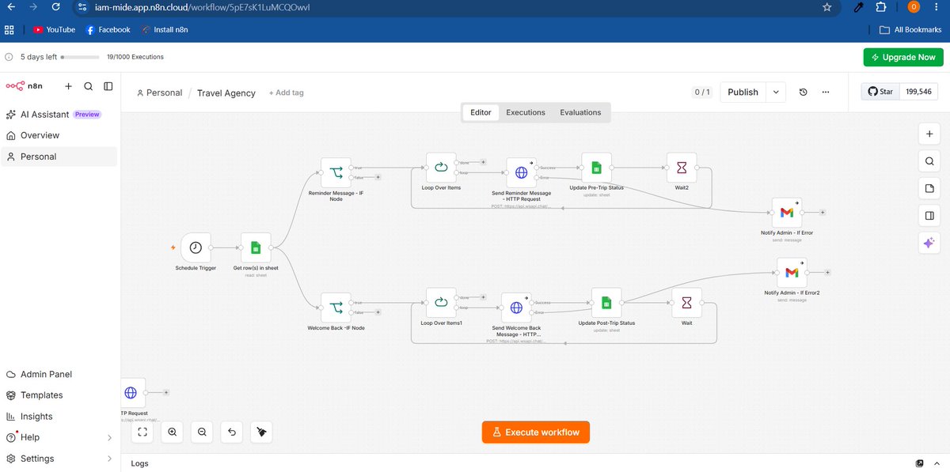Zoom in on the workflow canvas
This screenshot has width=950, height=472.
click(172, 432)
